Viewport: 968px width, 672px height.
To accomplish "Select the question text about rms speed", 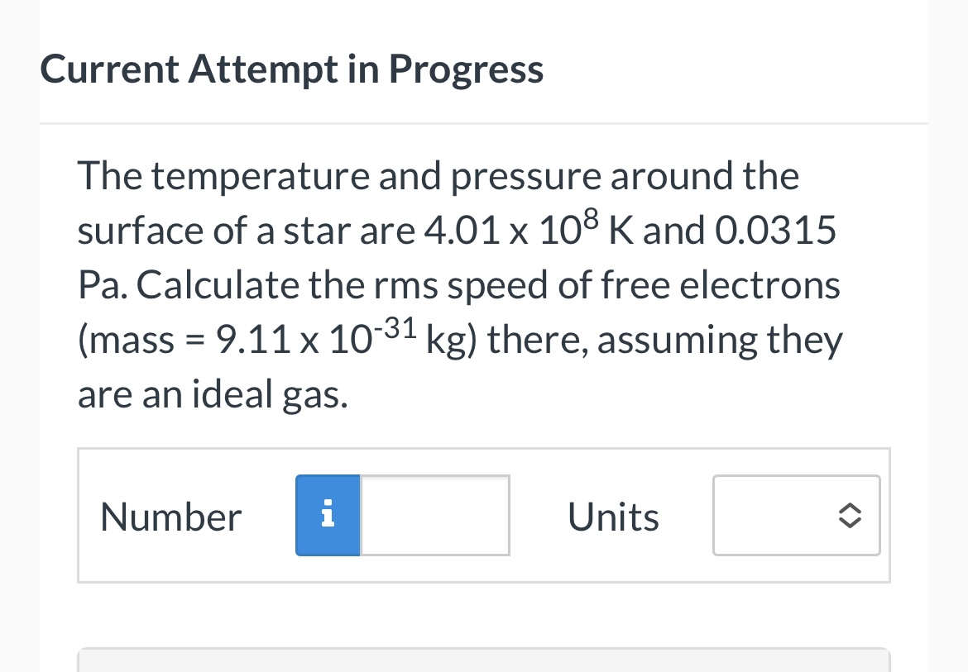I will click(459, 284).
